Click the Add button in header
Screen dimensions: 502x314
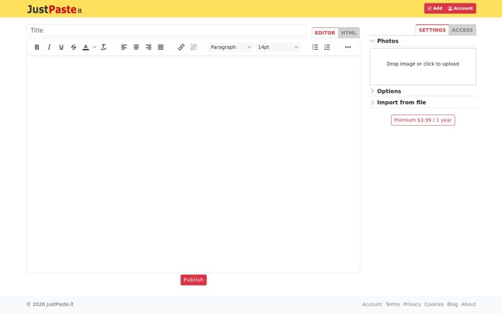tap(435, 8)
